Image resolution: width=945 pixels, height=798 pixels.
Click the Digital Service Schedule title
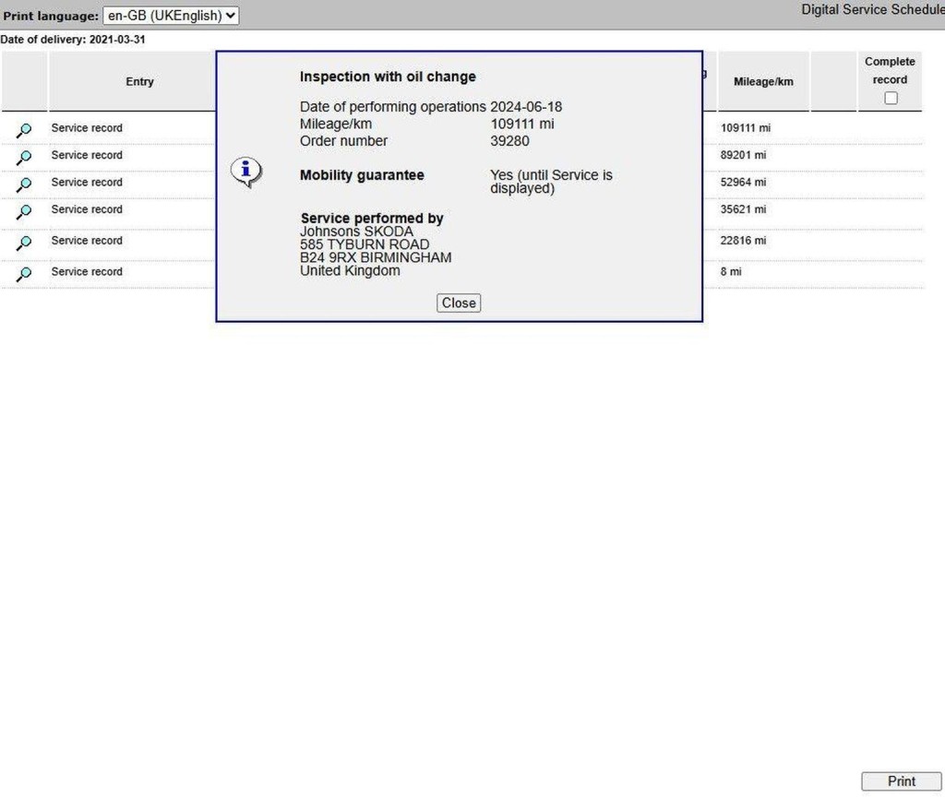pos(872,10)
